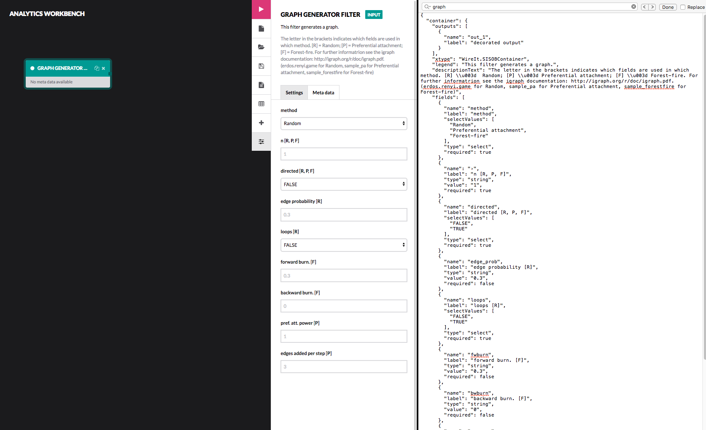Click the pref. att. power [P] field
The height and width of the screenshot is (430, 706).
pyautogui.click(x=344, y=336)
